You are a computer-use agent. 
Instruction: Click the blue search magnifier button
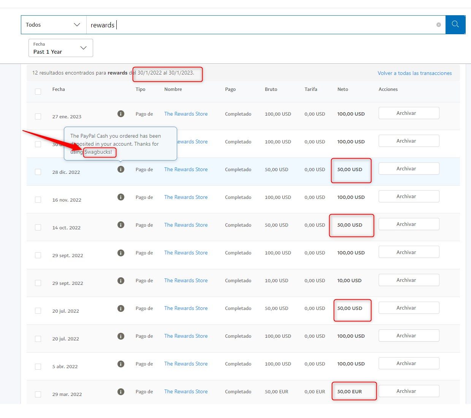coord(455,25)
